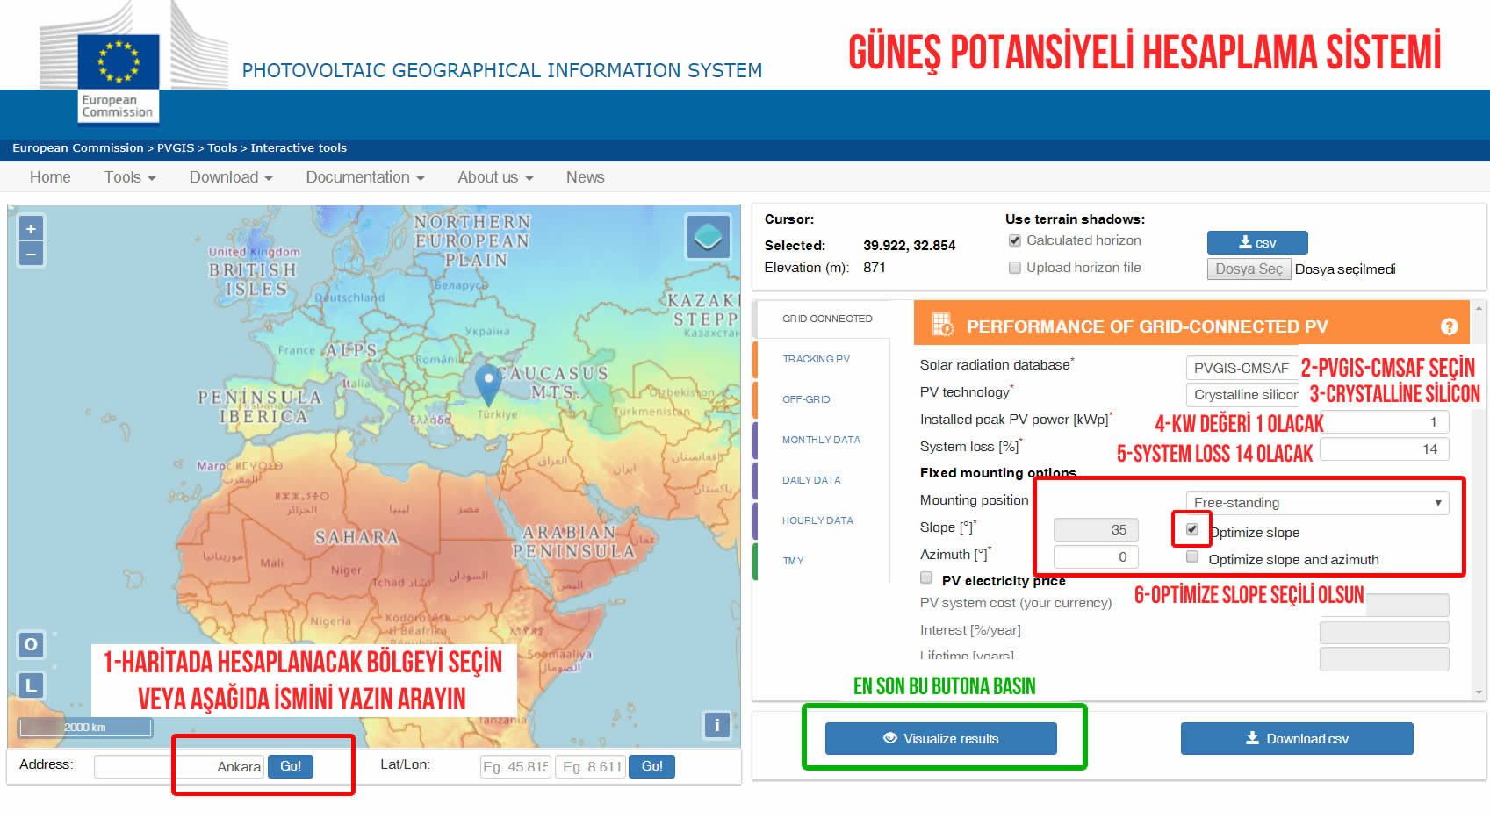This screenshot has width=1490, height=818.
Task: Toggle the 'L' legend map button
Action: point(31,685)
